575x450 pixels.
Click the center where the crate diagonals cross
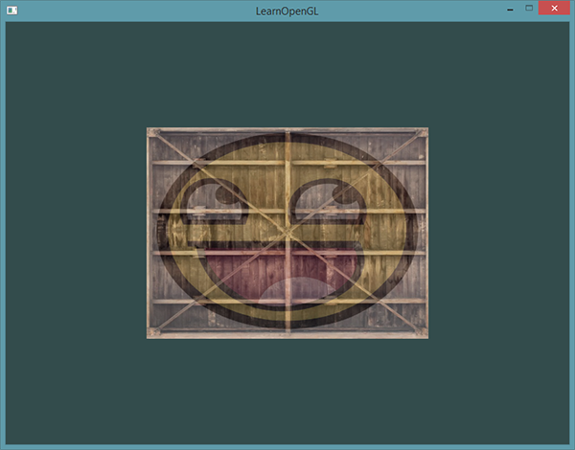287,233
